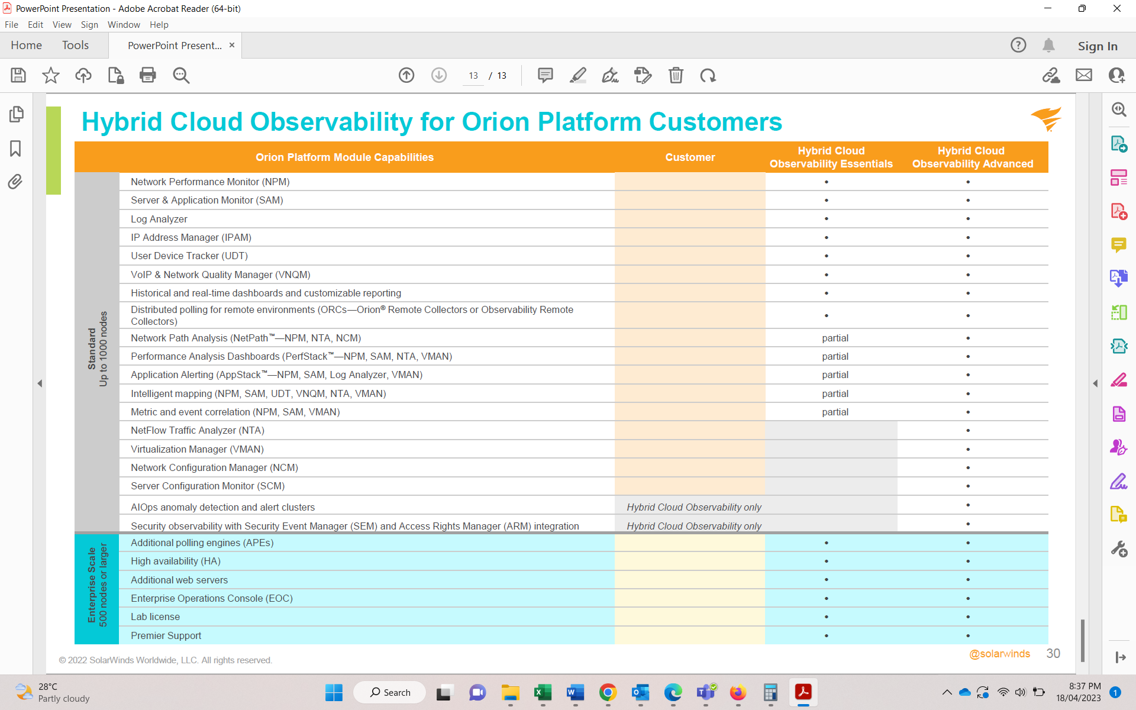Collapse the right tools pane arrow
Image resolution: width=1136 pixels, height=710 pixels.
pos(1095,383)
